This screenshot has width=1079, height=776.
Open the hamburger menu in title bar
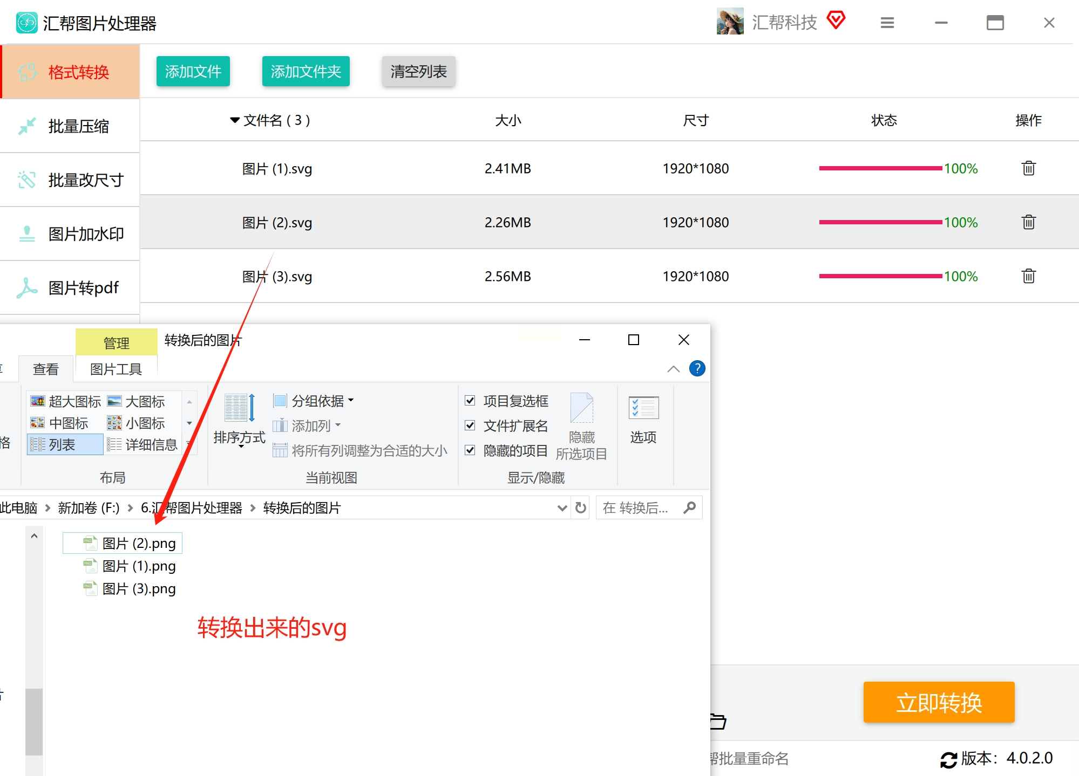(887, 23)
